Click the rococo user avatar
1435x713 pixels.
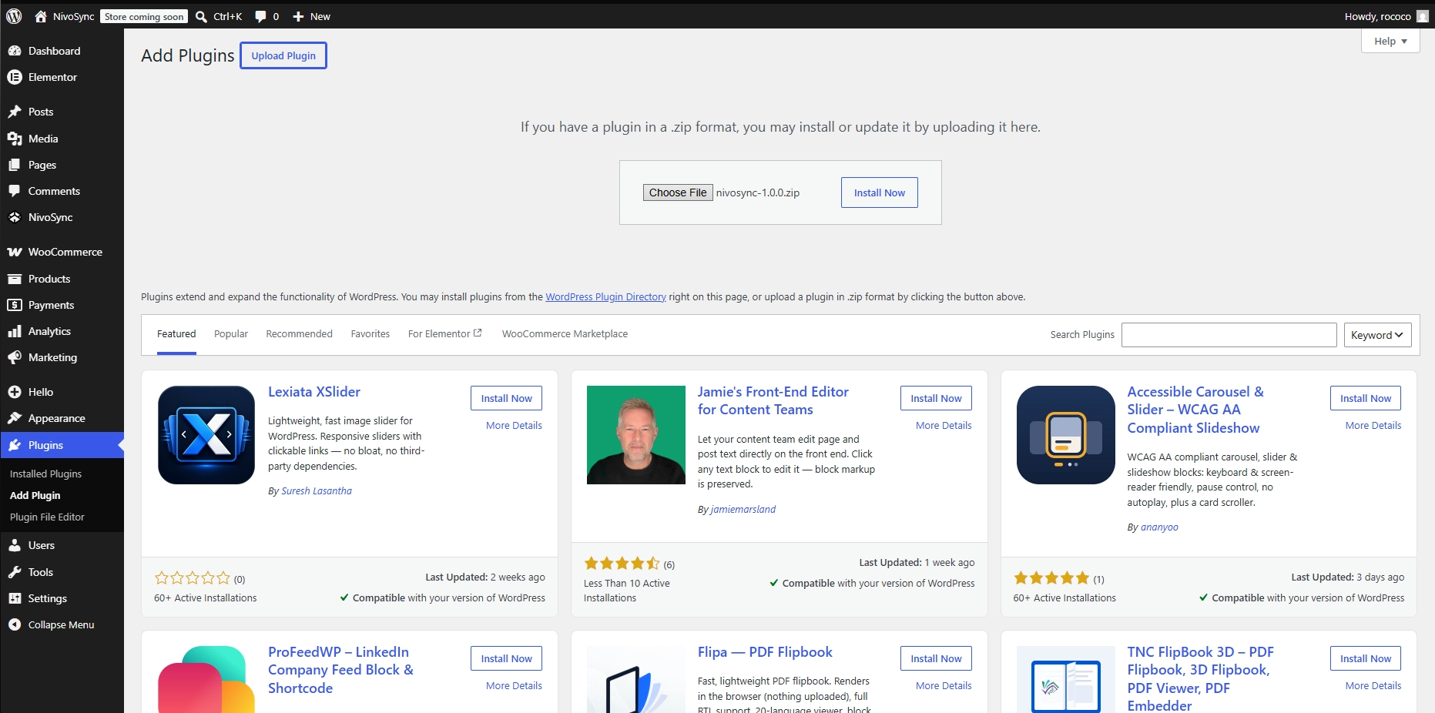1423,16
